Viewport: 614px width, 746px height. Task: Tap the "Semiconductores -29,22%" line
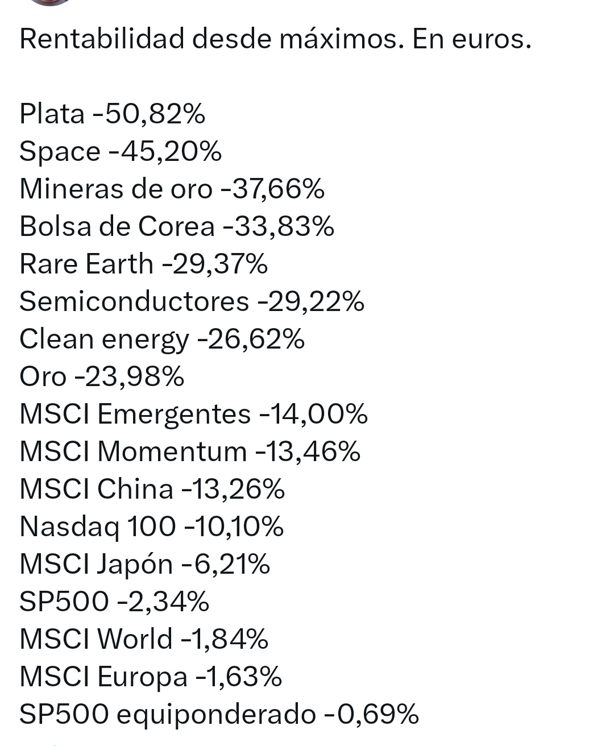[192, 301]
